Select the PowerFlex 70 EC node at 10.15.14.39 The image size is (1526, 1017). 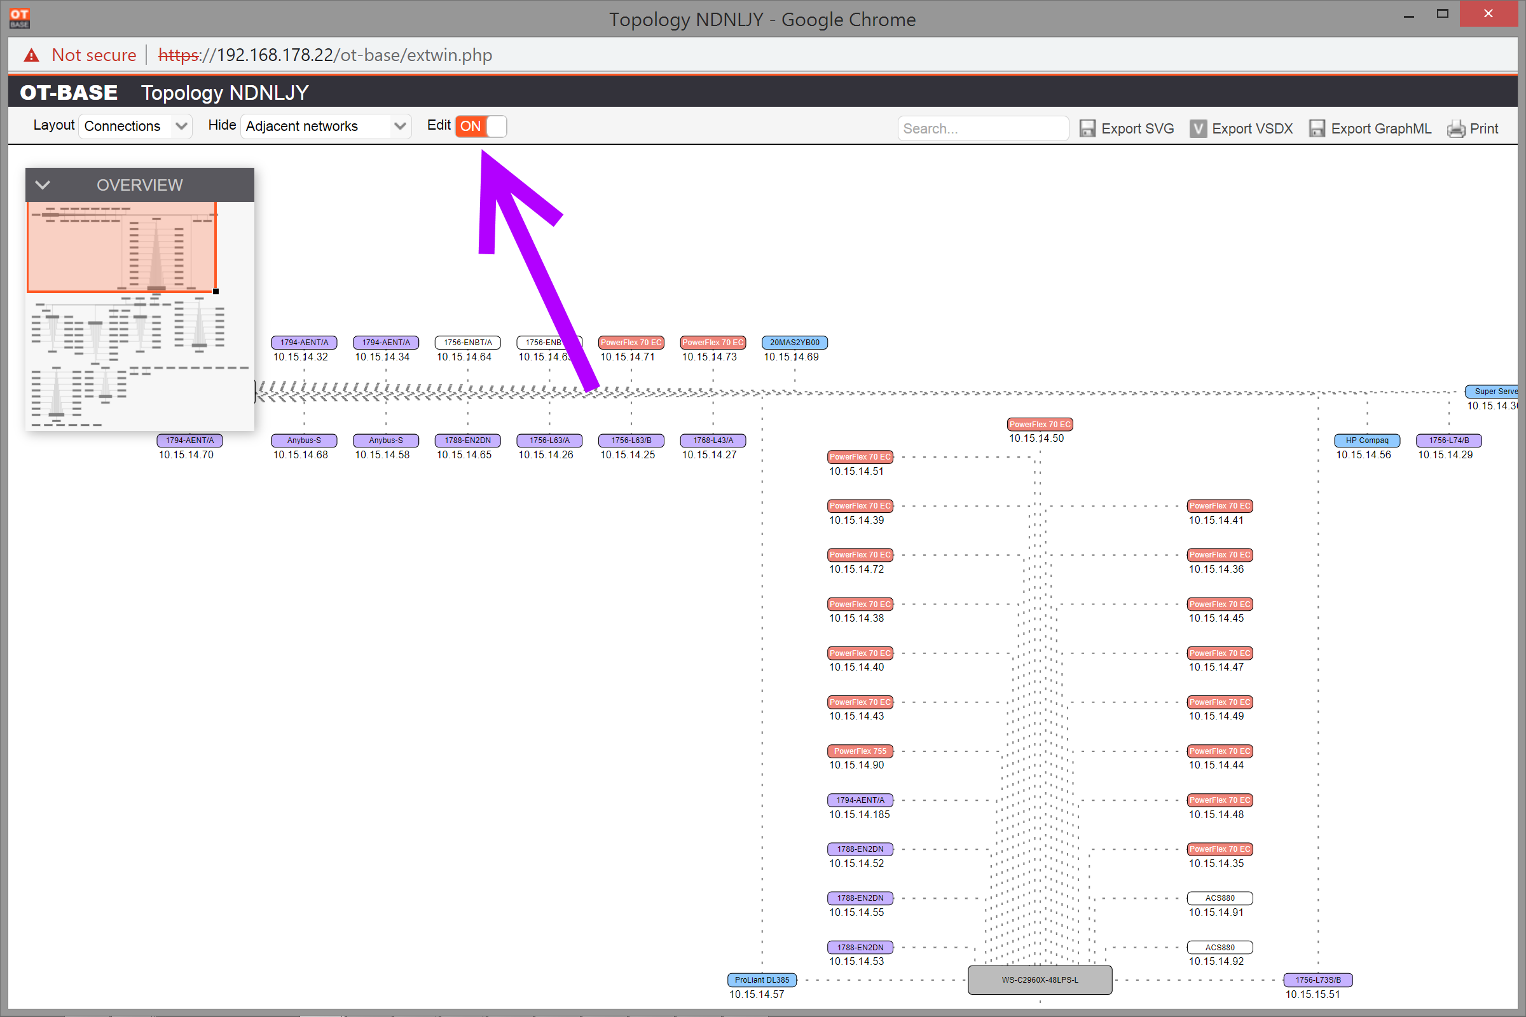860,505
